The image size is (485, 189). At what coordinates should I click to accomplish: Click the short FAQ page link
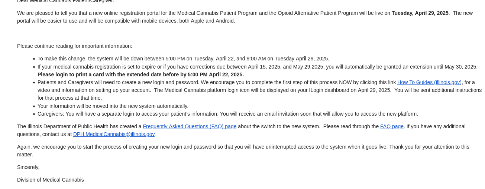coord(392,126)
